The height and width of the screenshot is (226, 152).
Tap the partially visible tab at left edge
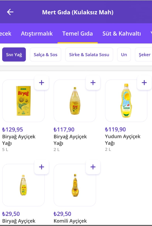pyautogui.click(x=5, y=33)
